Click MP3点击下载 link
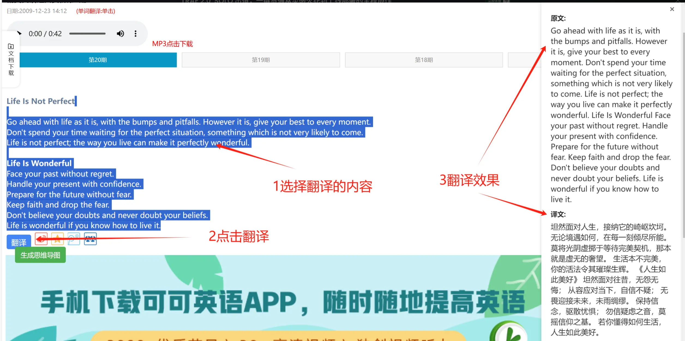 click(172, 44)
